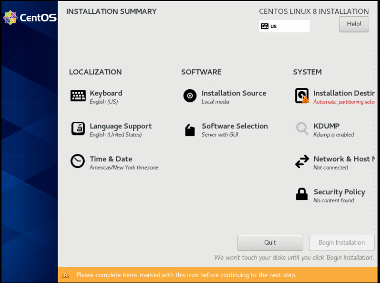Click 'No content found' status text
This screenshot has height=283, width=380.
[x=333, y=200]
